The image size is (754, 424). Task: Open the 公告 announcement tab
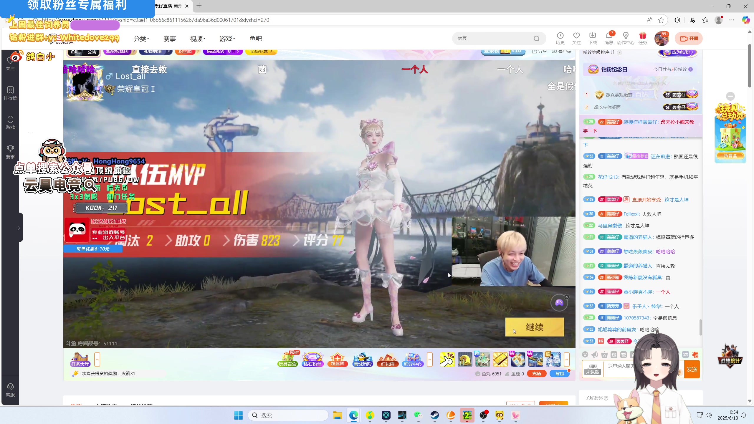coord(92,52)
